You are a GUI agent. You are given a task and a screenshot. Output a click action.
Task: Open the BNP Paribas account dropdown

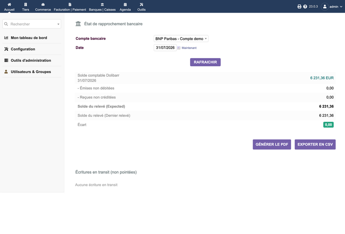pos(181,39)
